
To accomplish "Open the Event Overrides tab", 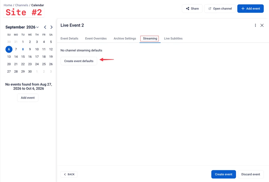I will pos(96,38).
